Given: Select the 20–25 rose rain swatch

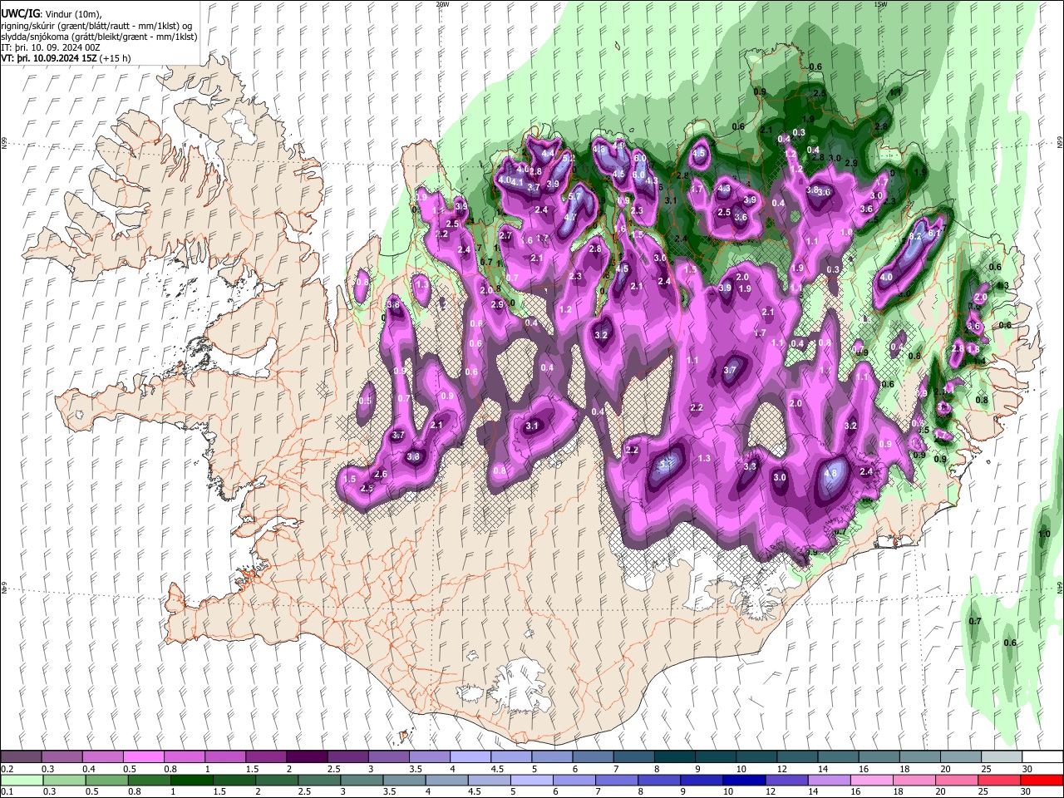Looking at the screenshot, I should (x=956, y=780).
